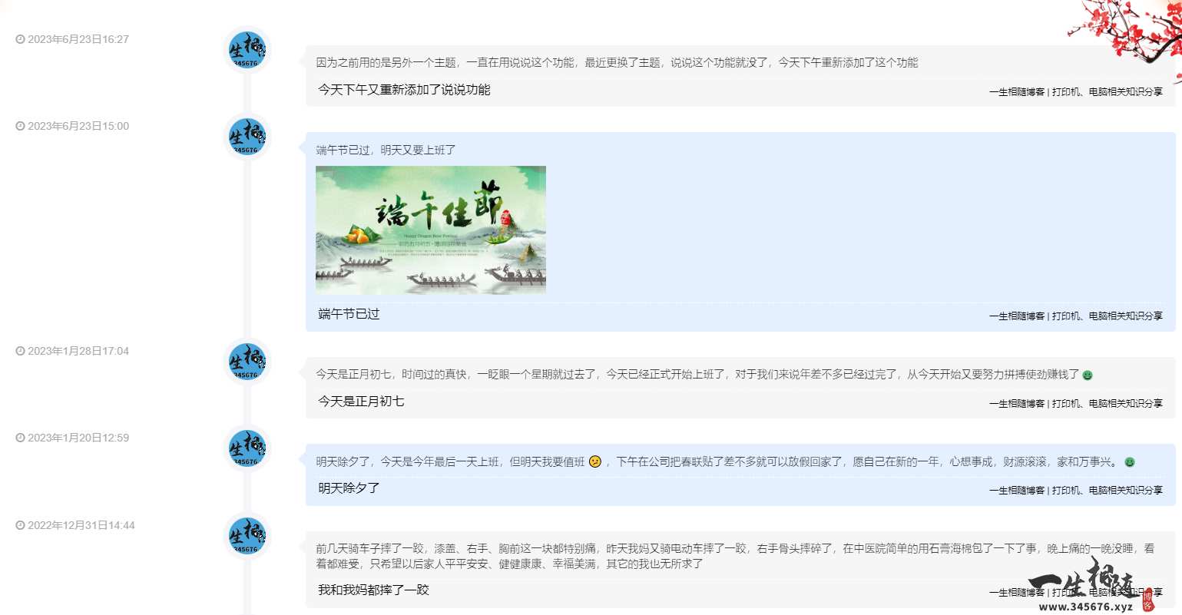Open the 我和我妈都摔了一跤 post title

tap(374, 590)
